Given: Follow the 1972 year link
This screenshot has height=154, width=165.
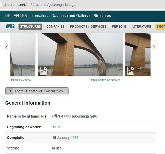Looking at the screenshot, I should coord(56,127).
